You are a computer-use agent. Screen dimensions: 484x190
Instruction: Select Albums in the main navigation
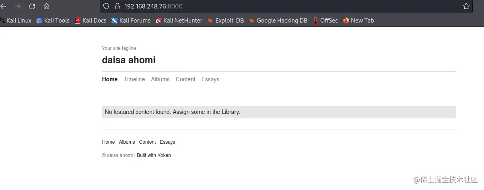click(x=160, y=79)
